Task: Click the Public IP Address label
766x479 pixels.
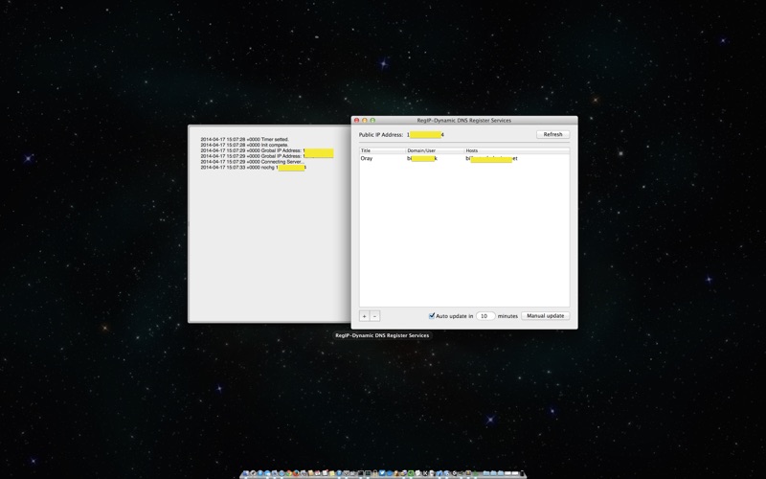Action: tap(381, 135)
